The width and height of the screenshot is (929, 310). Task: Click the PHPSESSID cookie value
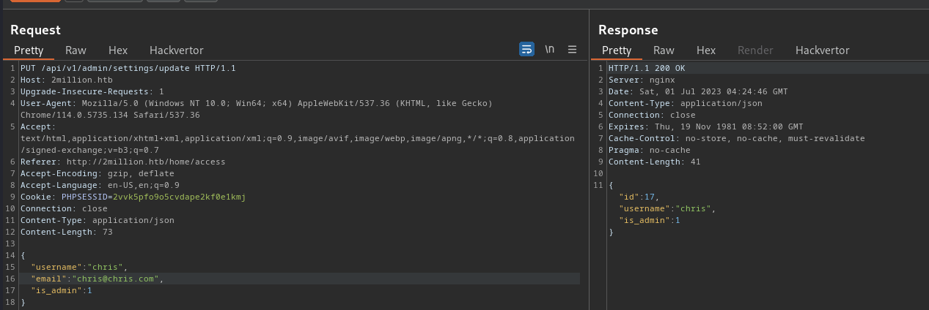pos(179,197)
